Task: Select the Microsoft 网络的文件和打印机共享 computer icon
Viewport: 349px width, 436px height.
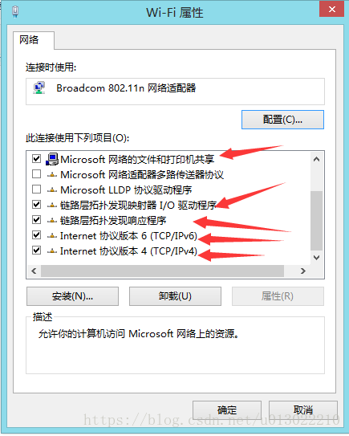Action: (x=52, y=159)
